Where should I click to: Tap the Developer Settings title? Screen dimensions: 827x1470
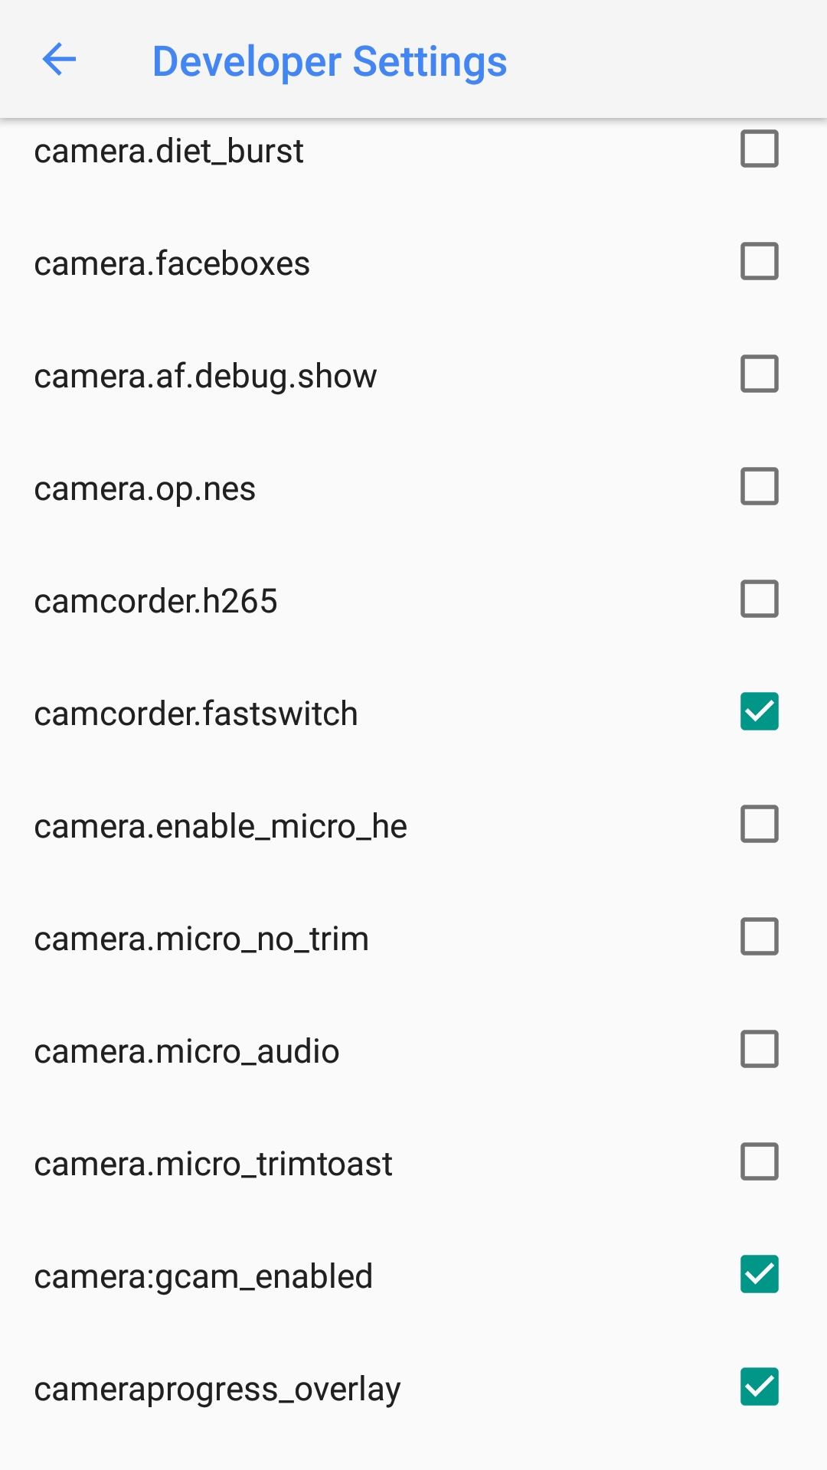[329, 61]
